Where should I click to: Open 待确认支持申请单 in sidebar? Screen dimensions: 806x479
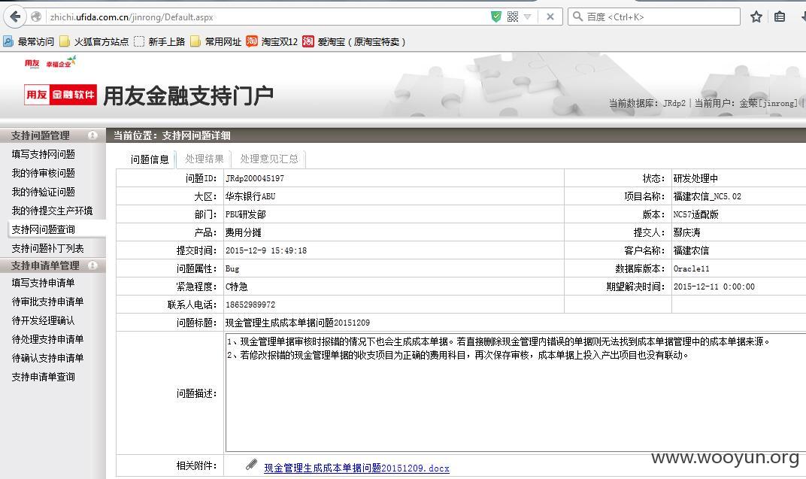pos(47,358)
